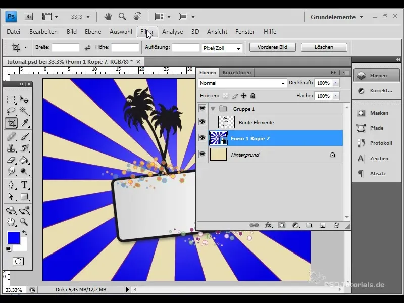The image size is (404, 303).
Task: Launch Adobe Bridge
Action: 29,17
